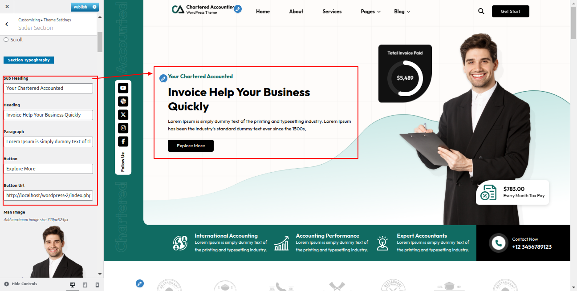This screenshot has height=291, width=577.
Task: Close the Customizer with the X button
Action: coord(7,7)
